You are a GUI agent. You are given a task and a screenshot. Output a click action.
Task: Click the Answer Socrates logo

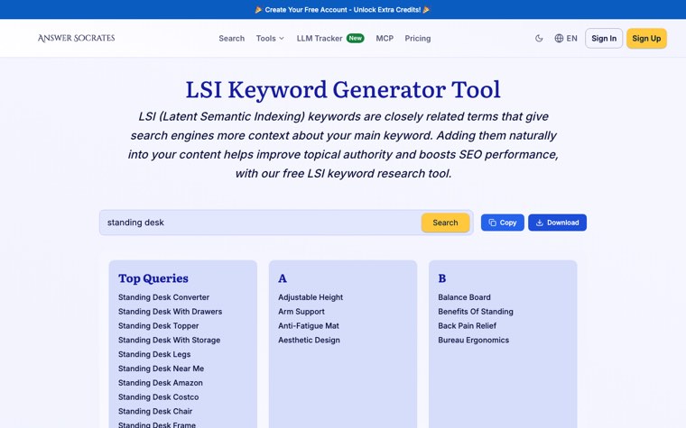pyautogui.click(x=76, y=38)
